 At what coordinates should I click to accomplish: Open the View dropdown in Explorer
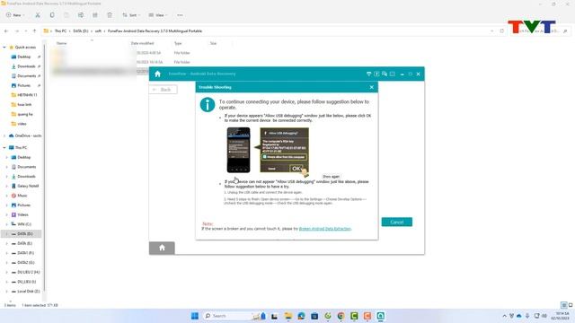click(158, 15)
